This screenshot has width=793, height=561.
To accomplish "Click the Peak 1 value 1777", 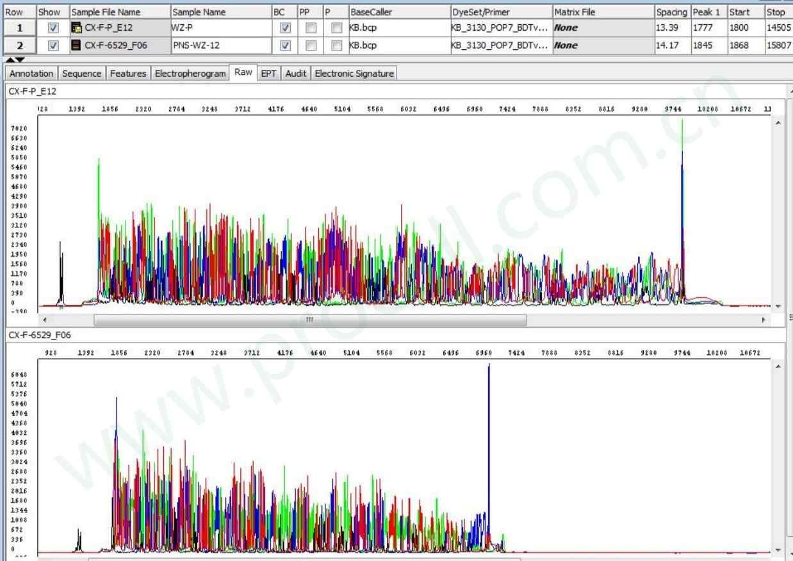I will [708, 28].
